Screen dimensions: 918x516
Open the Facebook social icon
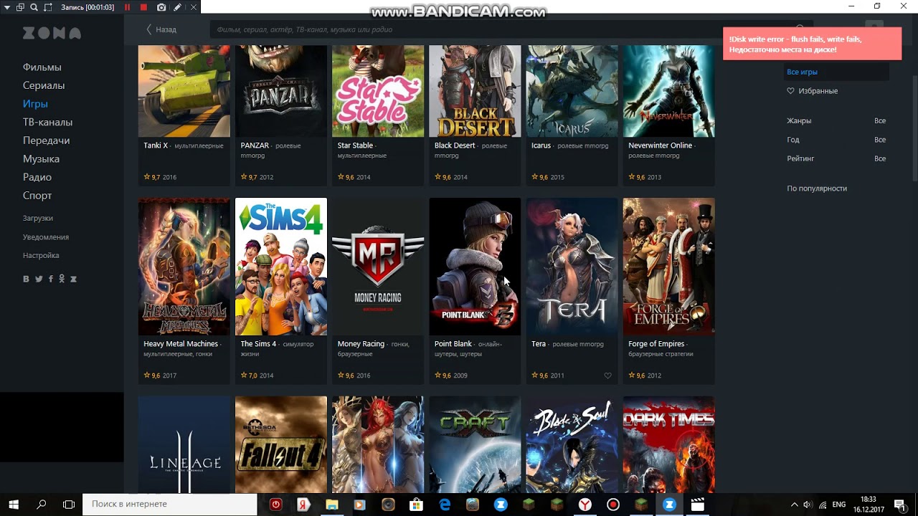point(50,279)
